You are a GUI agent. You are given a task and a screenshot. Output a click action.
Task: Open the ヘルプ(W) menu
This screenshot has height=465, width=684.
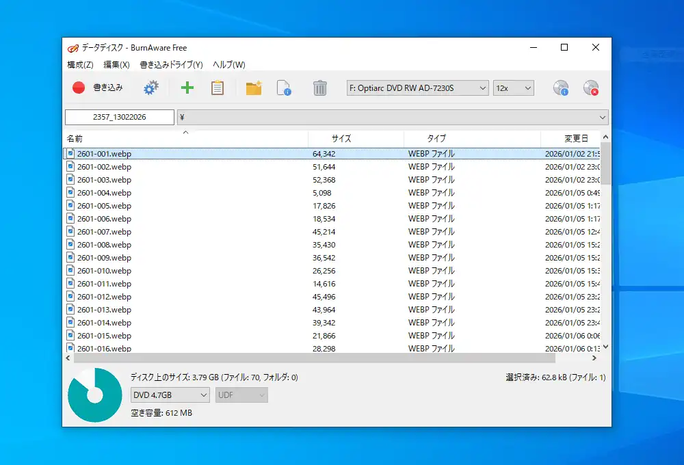click(228, 65)
